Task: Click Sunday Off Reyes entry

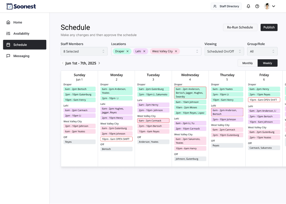Action: click(79, 142)
